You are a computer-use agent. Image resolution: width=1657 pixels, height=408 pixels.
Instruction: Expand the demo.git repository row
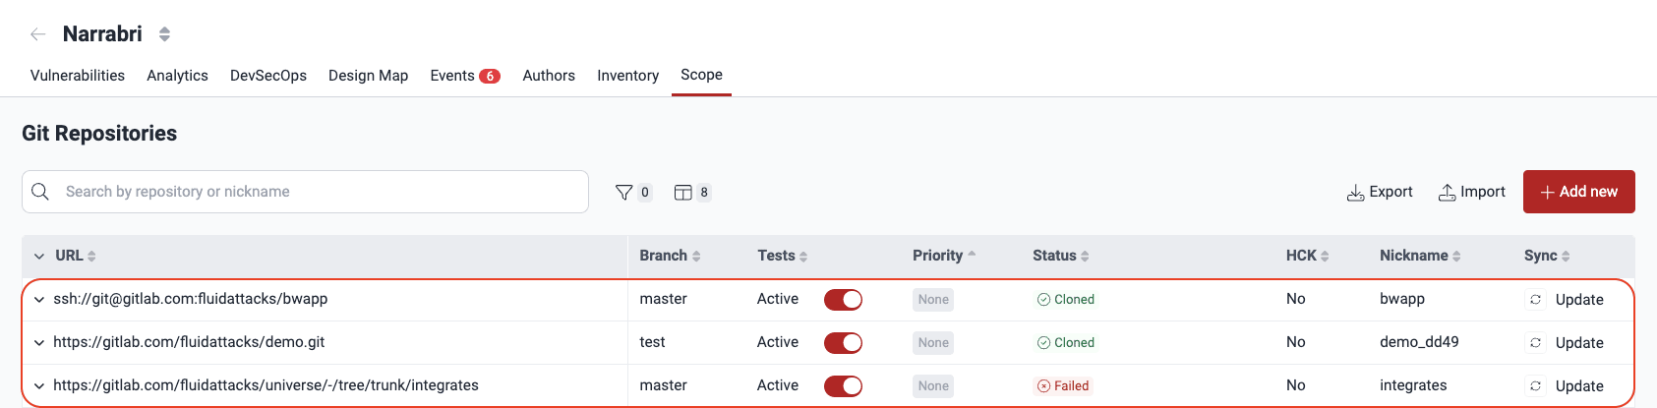[39, 343]
